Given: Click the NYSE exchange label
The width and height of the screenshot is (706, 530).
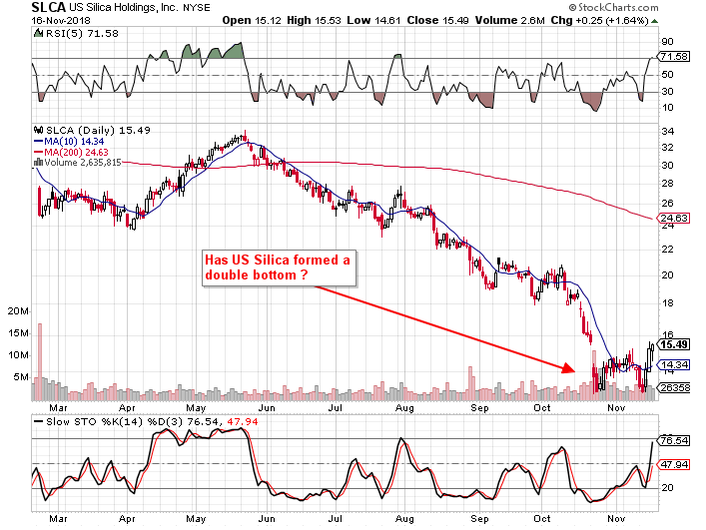Looking at the screenshot, I should click(197, 8).
